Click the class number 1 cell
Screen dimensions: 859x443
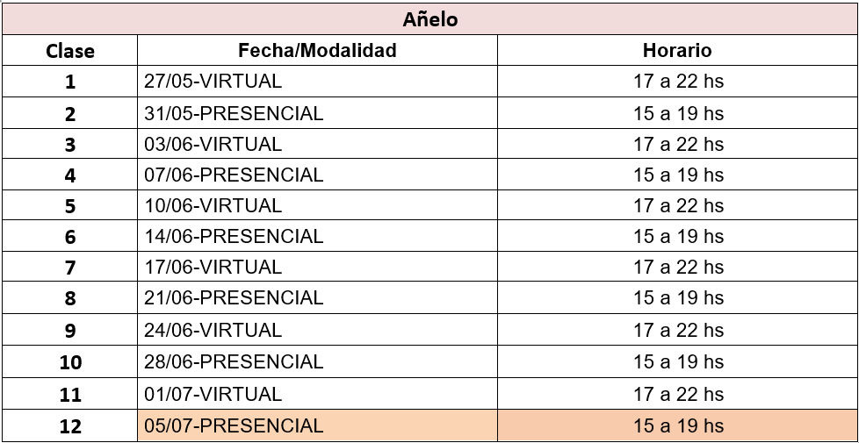pyautogui.click(x=70, y=82)
